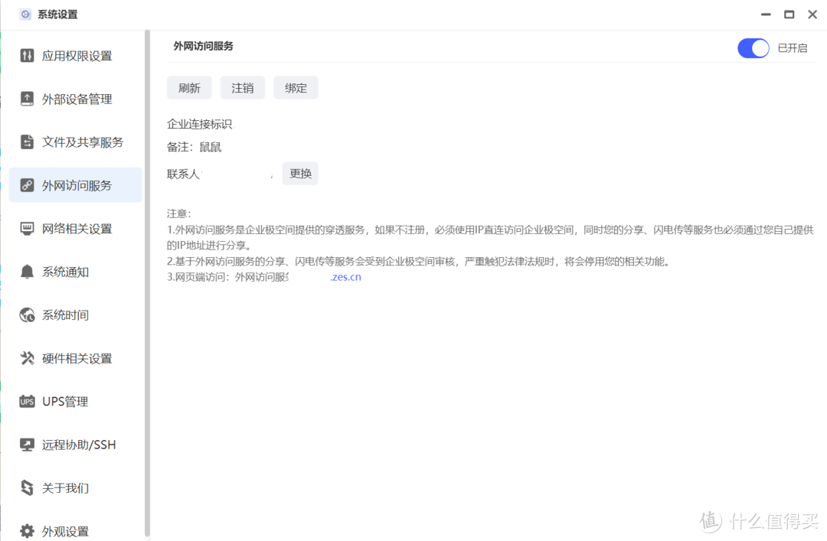Image resolution: width=827 pixels, height=541 pixels.
Task: Select UPS管理 sidebar entry
Action: [x=75, y=401]
